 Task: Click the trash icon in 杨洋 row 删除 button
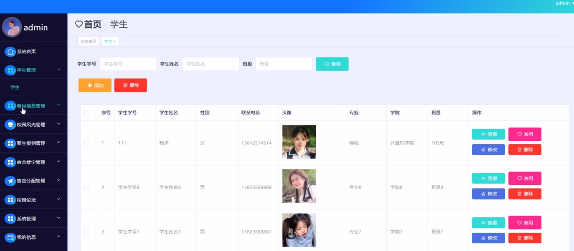tap(519, 150)
